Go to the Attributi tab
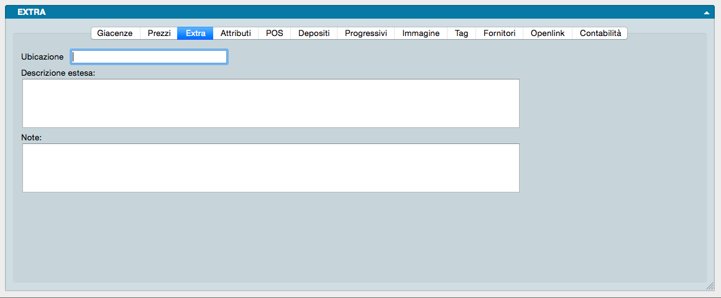Viewport: 721px width, 298px height. 236,34
